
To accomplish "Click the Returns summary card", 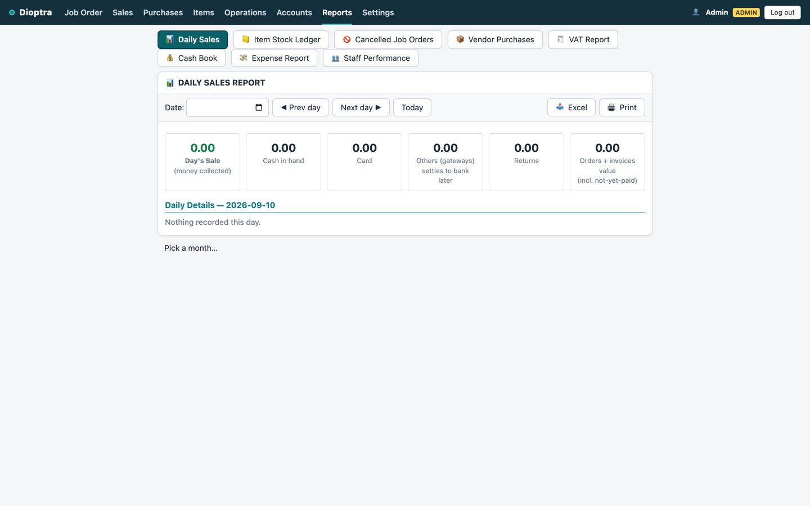I will coord(526,162).
